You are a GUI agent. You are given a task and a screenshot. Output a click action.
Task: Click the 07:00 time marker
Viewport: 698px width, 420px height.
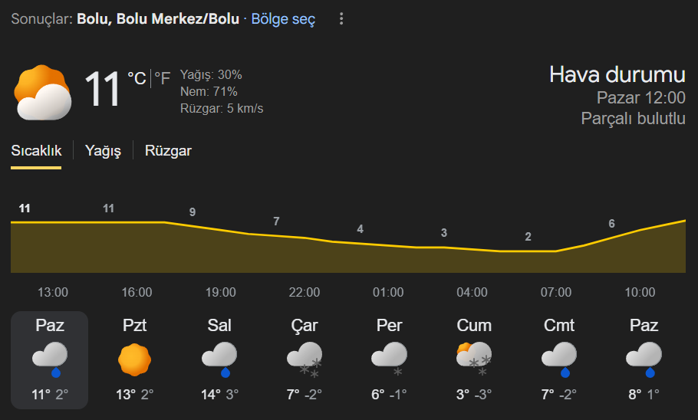point(556,292)
